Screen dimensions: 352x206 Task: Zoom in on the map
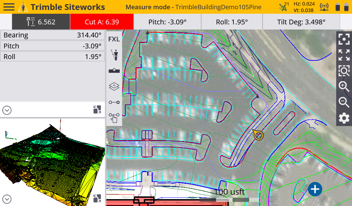[x=344, y=87]
